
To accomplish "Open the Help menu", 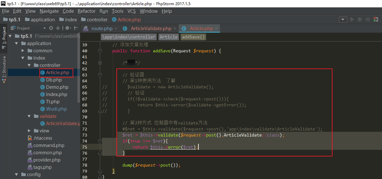I will (167, 11).
